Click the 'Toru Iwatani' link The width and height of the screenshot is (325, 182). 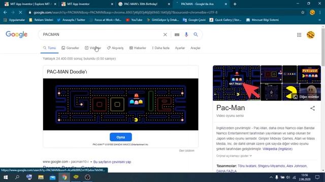click(x=247, y=166)
